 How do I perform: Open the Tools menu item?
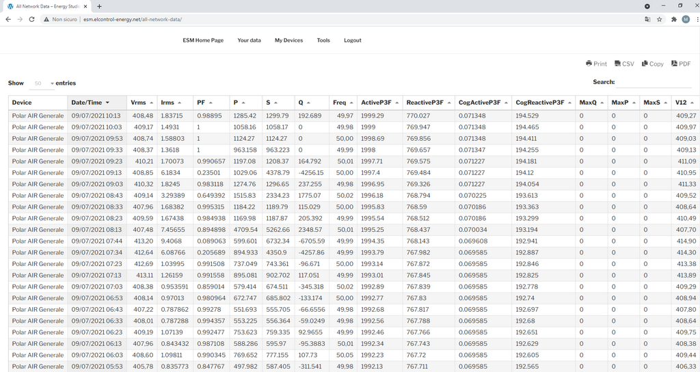(323, 40)
